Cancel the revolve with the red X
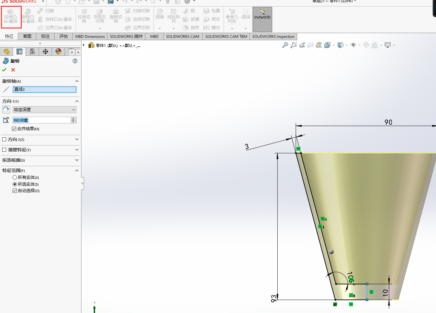The image size is (436, 313). coord(13,70)
